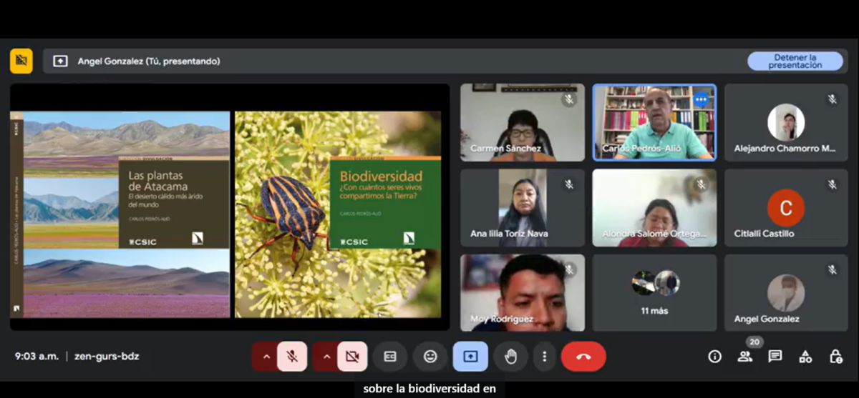Click the Angel Gonzalez (Tú, presentando) label
This screenshot has width=859, height=398.
tap(149, 61)
